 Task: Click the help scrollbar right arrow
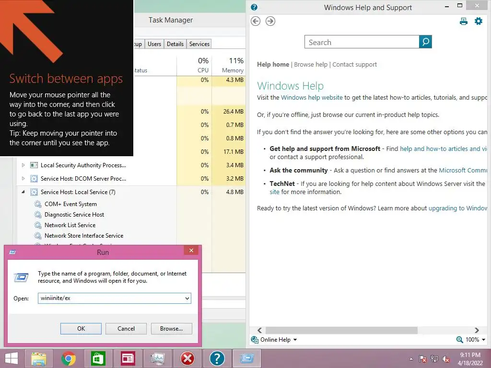[477, 330]
